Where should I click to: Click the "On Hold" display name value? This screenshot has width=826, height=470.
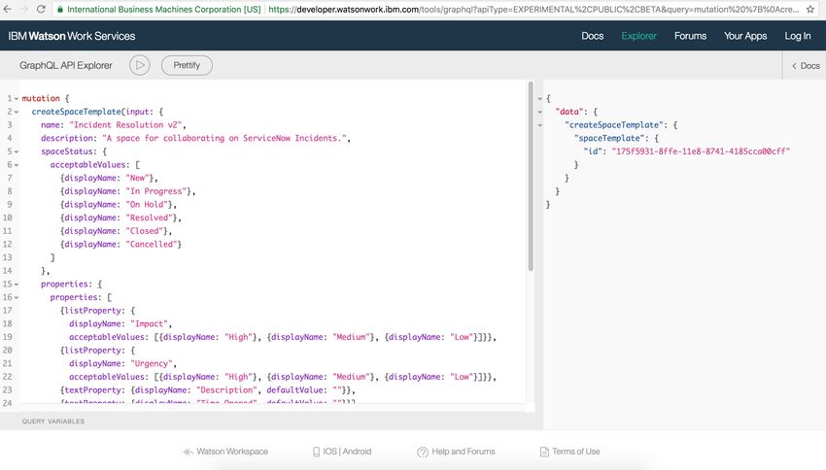coord(147,204)
